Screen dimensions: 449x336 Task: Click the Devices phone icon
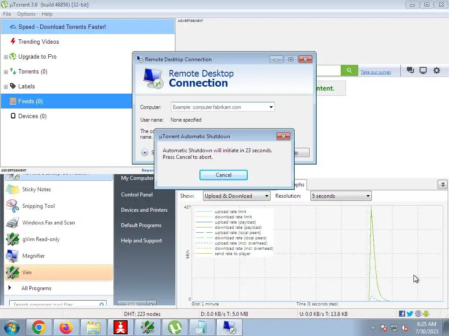pyautogui.click(x=13, y=115)
